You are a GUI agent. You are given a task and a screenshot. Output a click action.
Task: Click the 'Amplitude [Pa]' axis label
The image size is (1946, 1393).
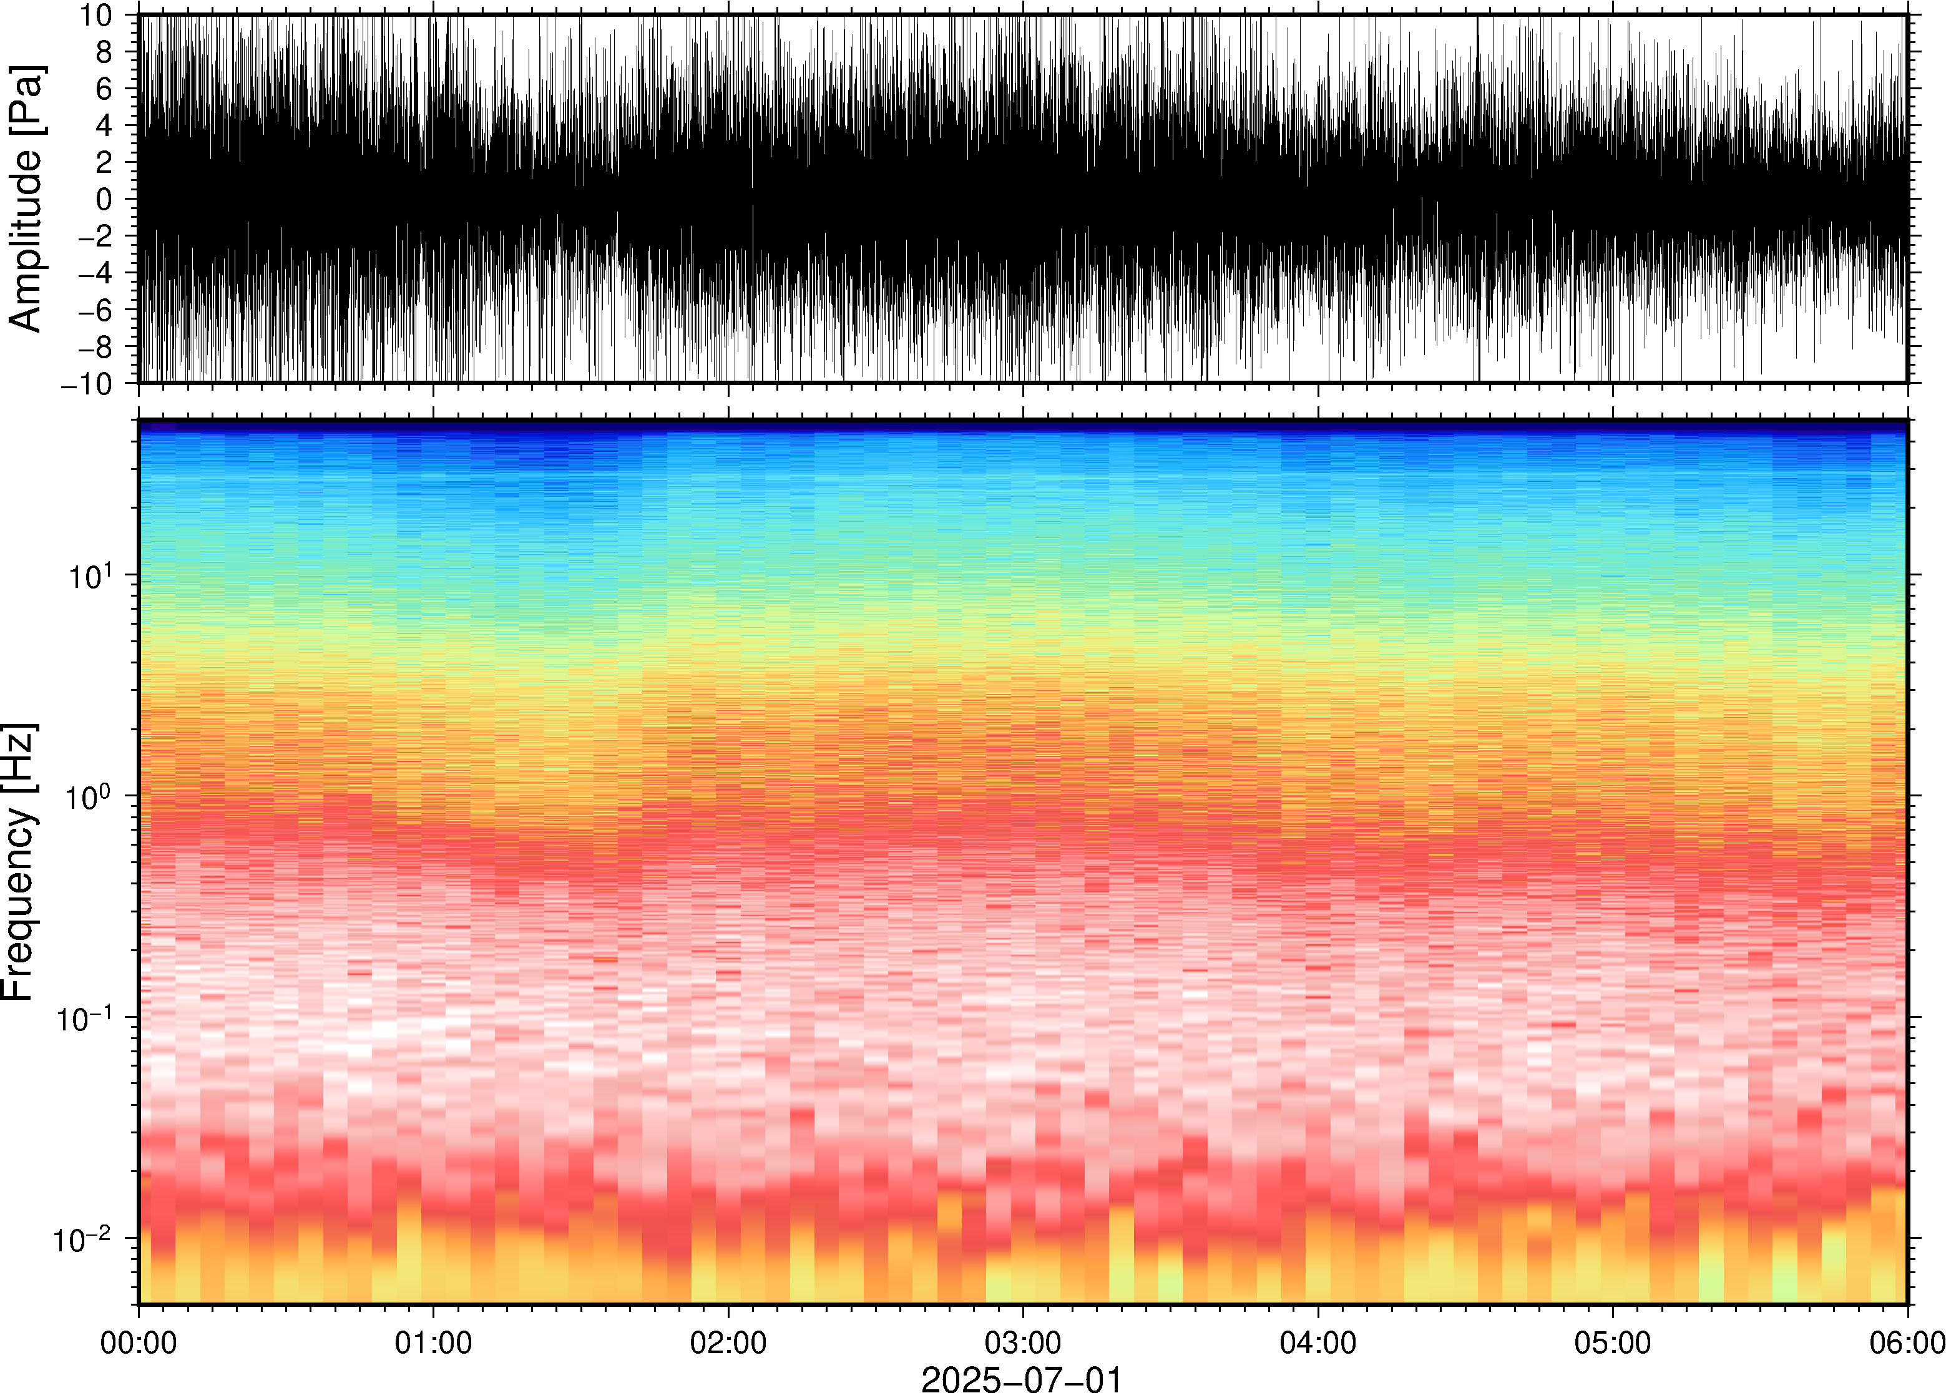[x=26, y=199]
